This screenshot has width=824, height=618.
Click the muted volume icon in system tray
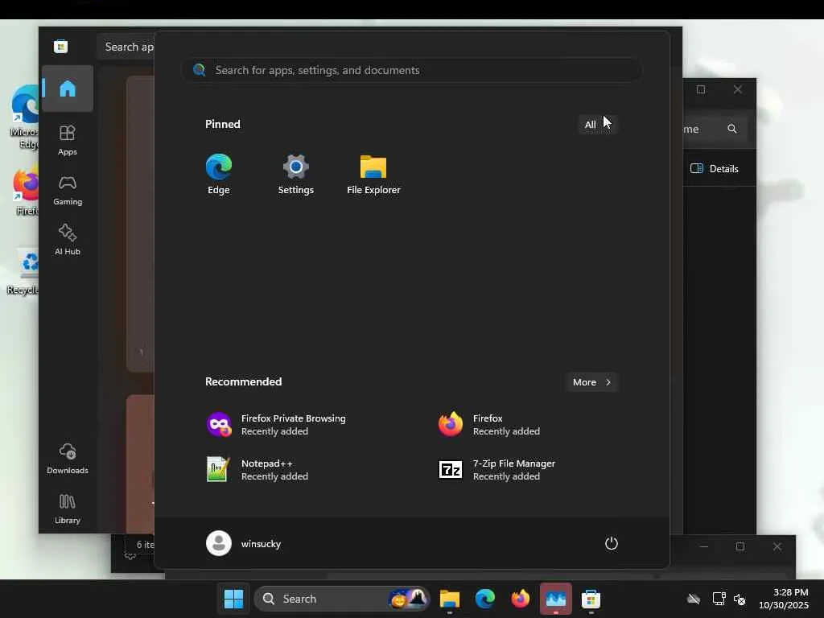click(x=740, y=599)
